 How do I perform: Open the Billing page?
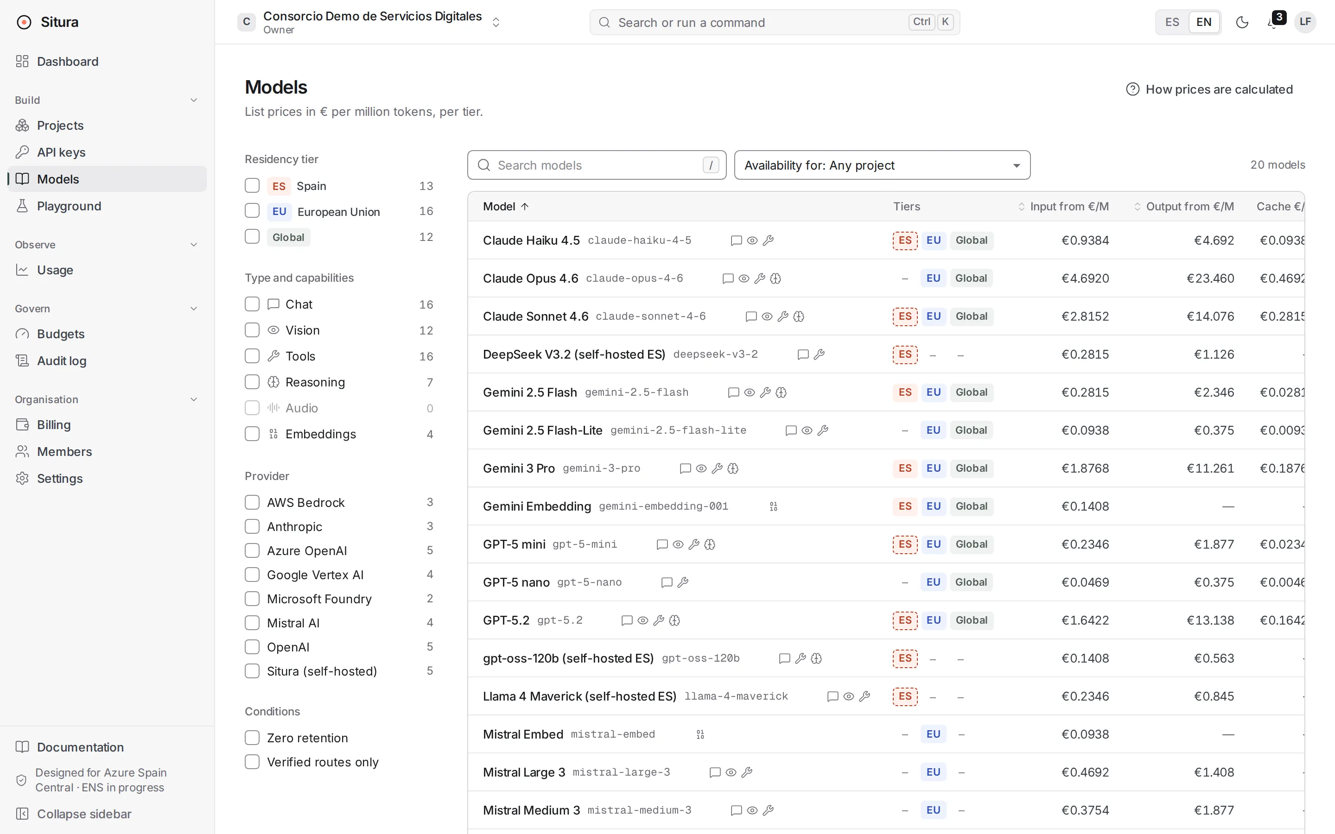tap(107, 425)
